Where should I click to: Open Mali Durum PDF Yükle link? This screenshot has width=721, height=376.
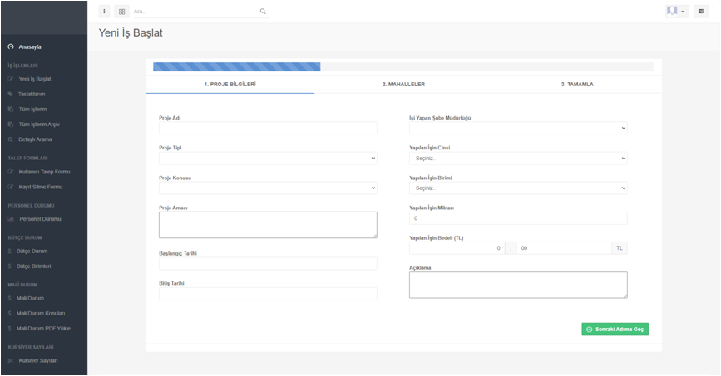click(43, 329)
